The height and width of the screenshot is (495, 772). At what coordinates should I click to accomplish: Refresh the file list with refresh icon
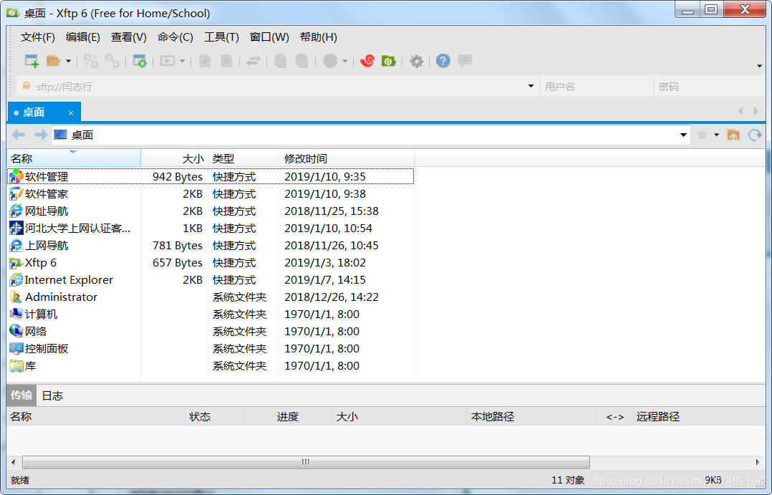(x=755, y=135)
